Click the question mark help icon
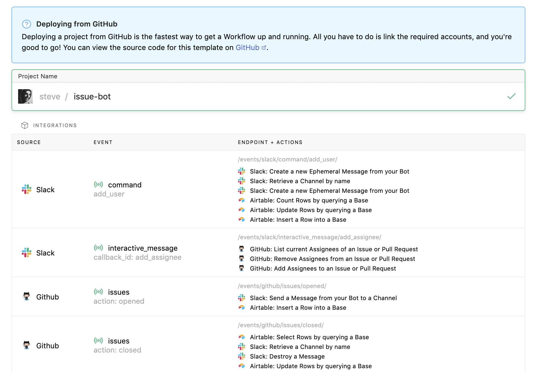 [x=27, y=24]
